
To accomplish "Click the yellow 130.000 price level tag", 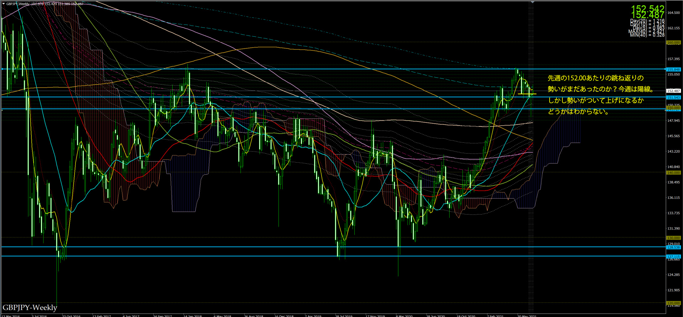I will [x=673, y=238].
